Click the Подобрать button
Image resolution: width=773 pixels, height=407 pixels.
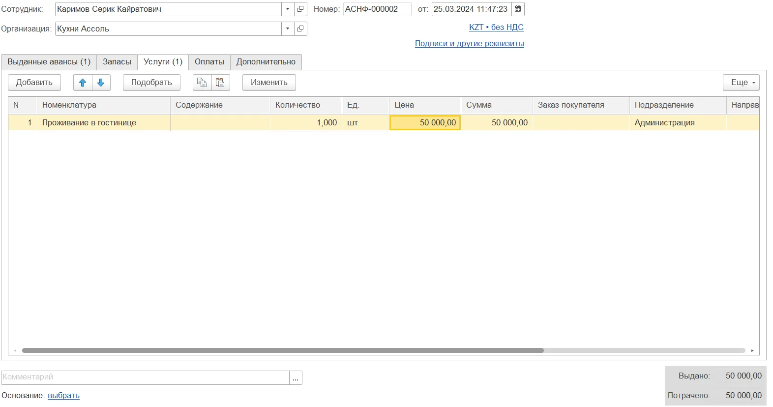click(151, 83)
